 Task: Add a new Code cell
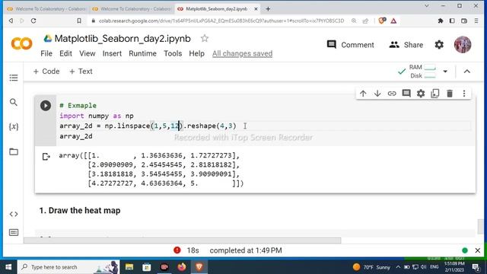coord(46,72)
